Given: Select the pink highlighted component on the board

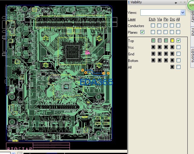Looking at the screenshot, I should pyautogui.click(x=88, y=53).
